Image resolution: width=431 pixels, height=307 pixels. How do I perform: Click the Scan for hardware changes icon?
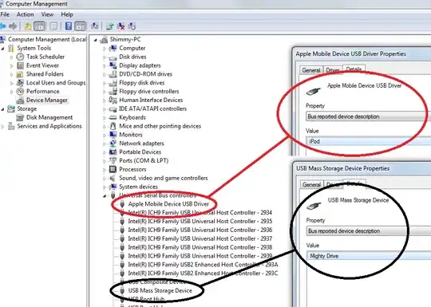[x=95, y=26]
